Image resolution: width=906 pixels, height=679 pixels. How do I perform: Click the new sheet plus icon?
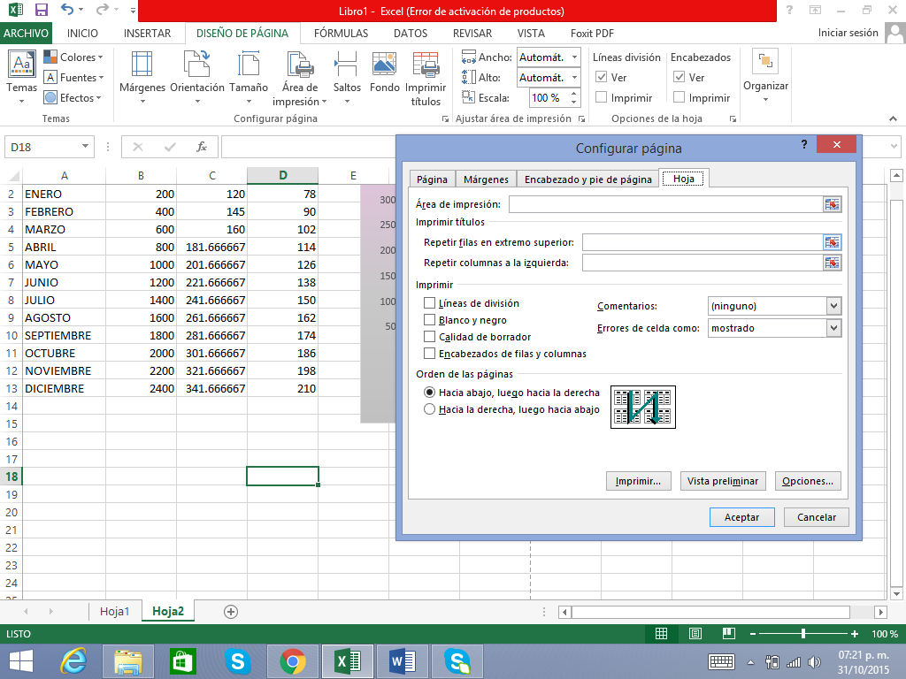point(231,611)
